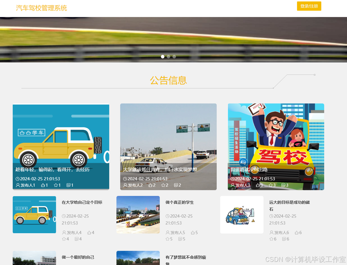Open title 远大的目标是成功的磁石

click(290, 206)
